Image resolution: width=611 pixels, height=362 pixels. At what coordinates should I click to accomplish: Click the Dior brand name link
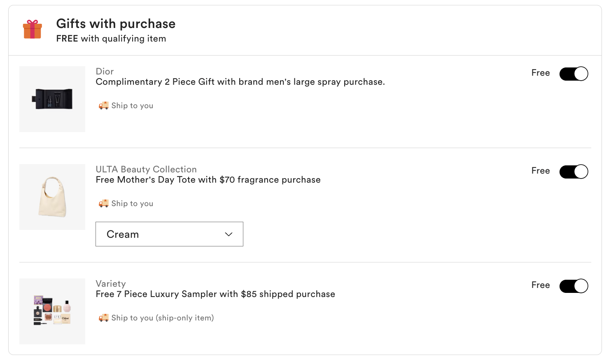[105, 72]
